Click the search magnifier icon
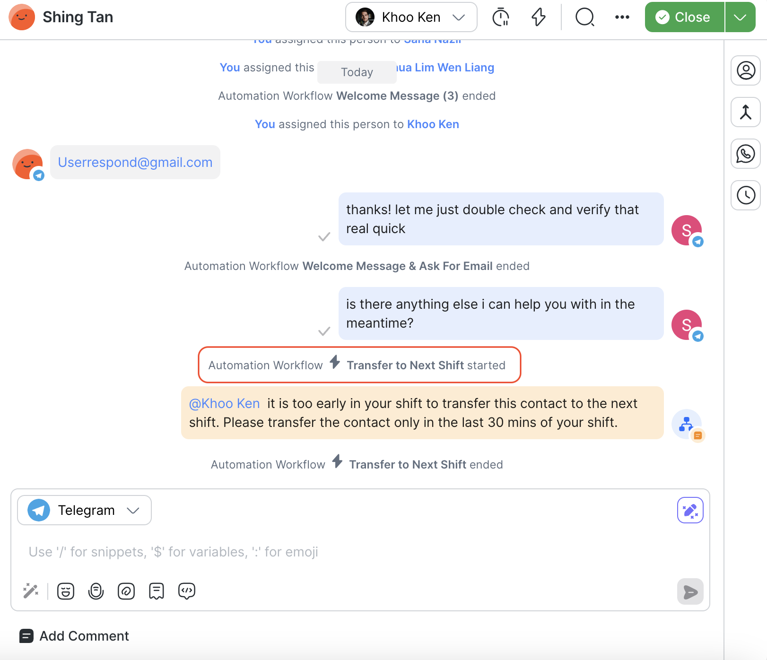Screen dimensions: 767x660 pos(584,17)
